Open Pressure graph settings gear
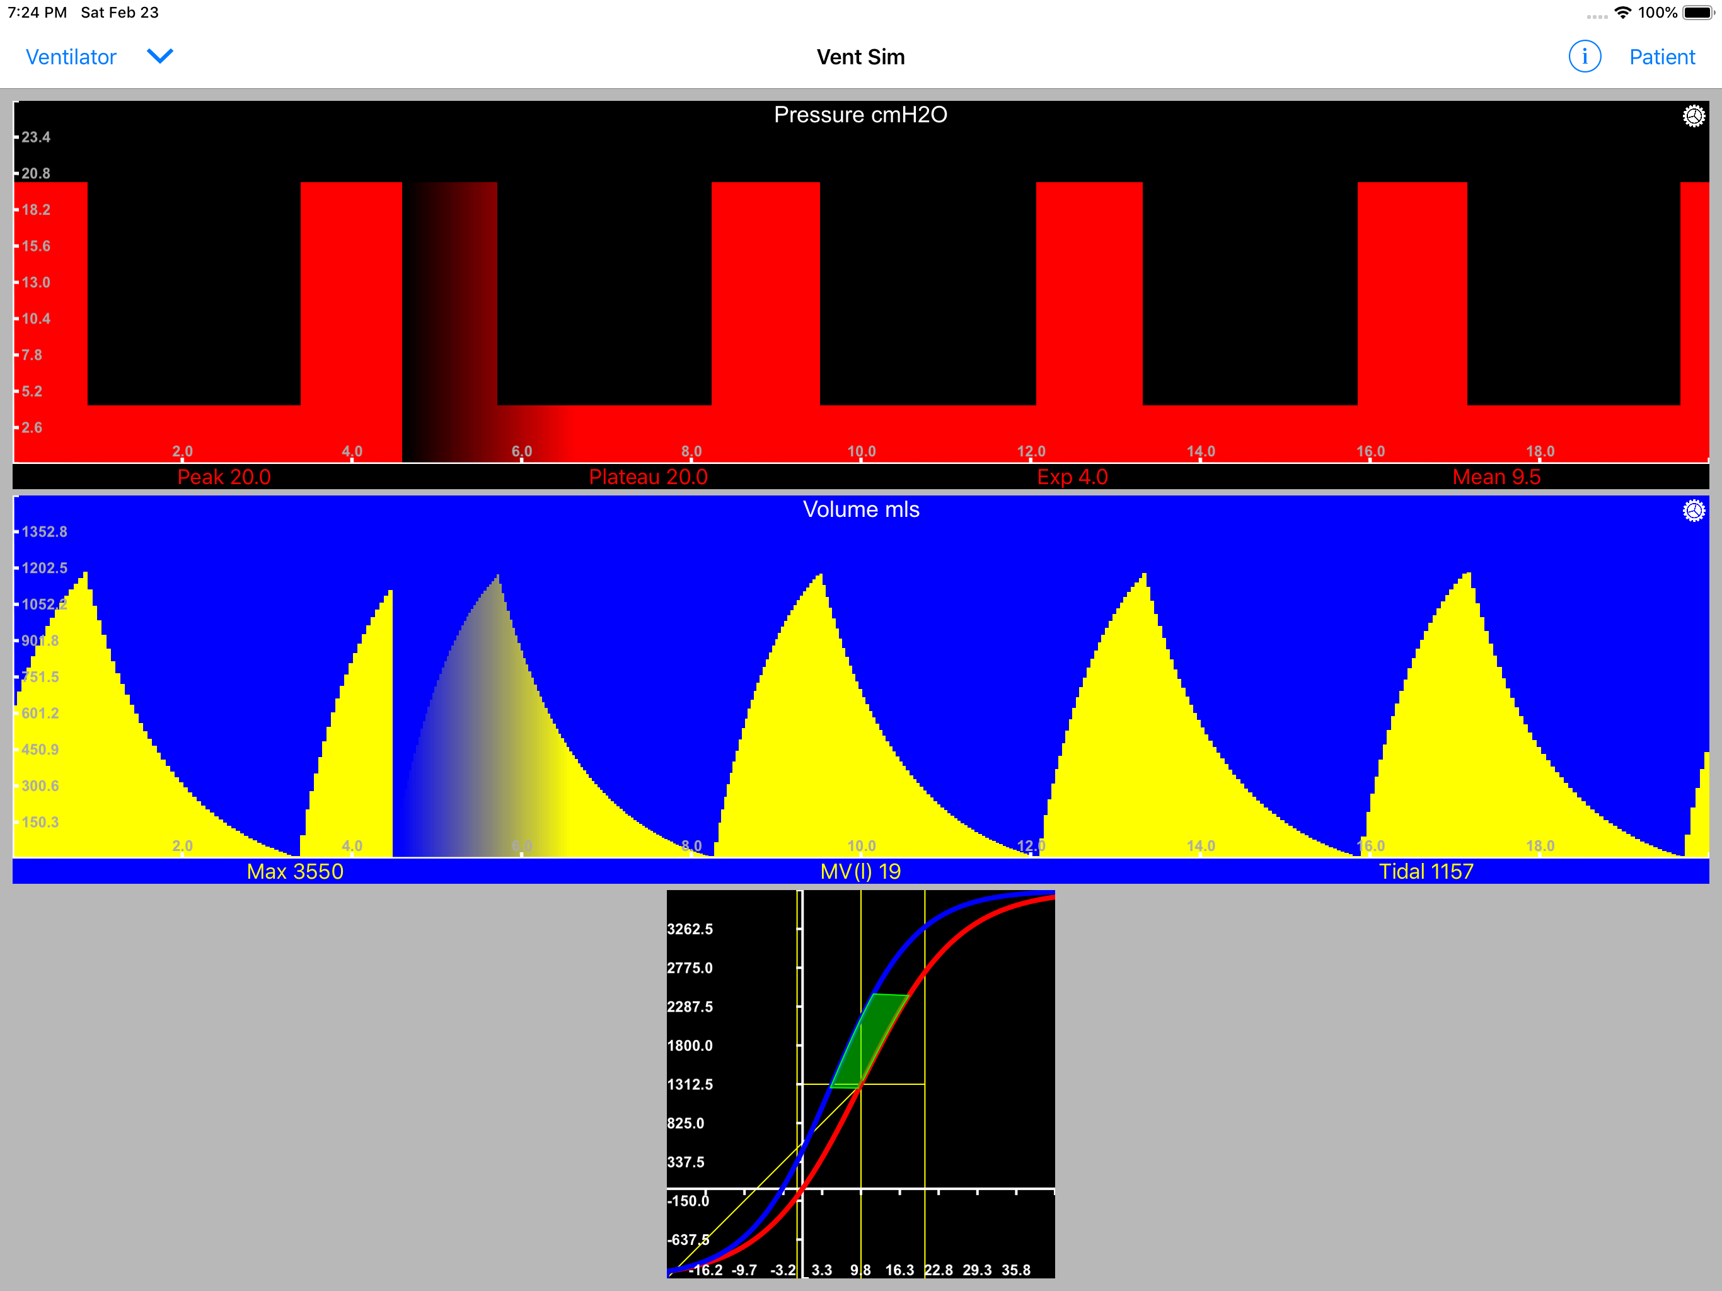 1693,116
